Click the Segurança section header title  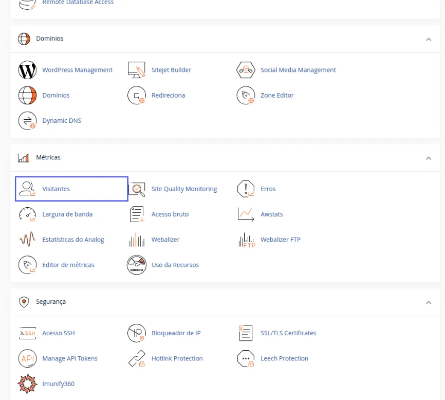click(x=51, y=302)
